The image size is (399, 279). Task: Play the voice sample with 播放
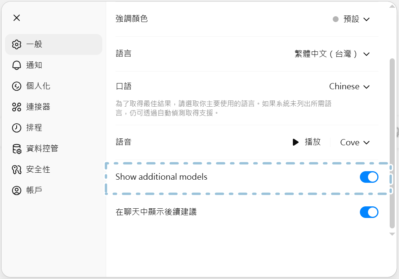307,142
